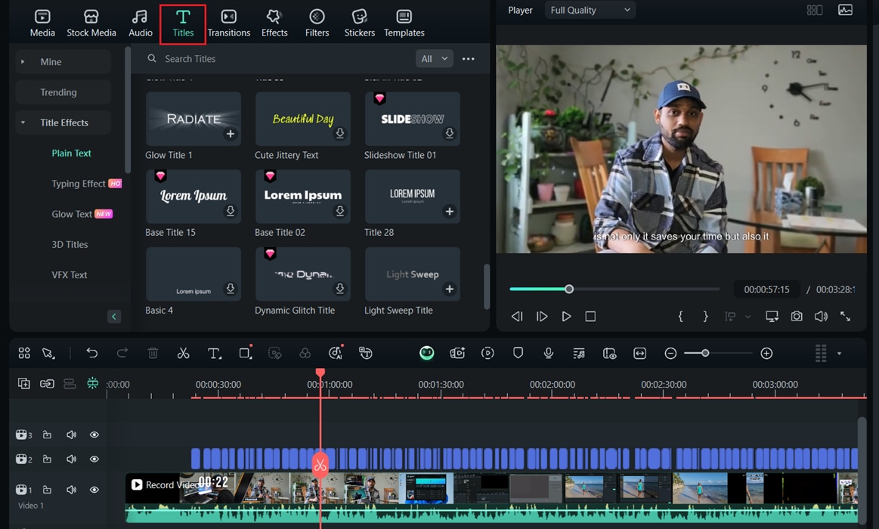Screen dimensions: 879x529
Task: Toggle timeline magnetic snapping
Action: pos(92,383)
